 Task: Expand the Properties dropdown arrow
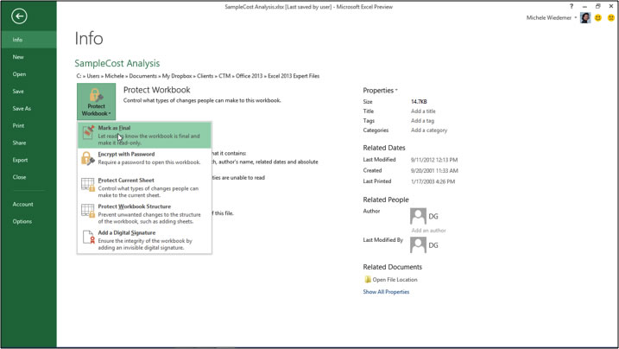pyautogui.click(x=396, y=91)
